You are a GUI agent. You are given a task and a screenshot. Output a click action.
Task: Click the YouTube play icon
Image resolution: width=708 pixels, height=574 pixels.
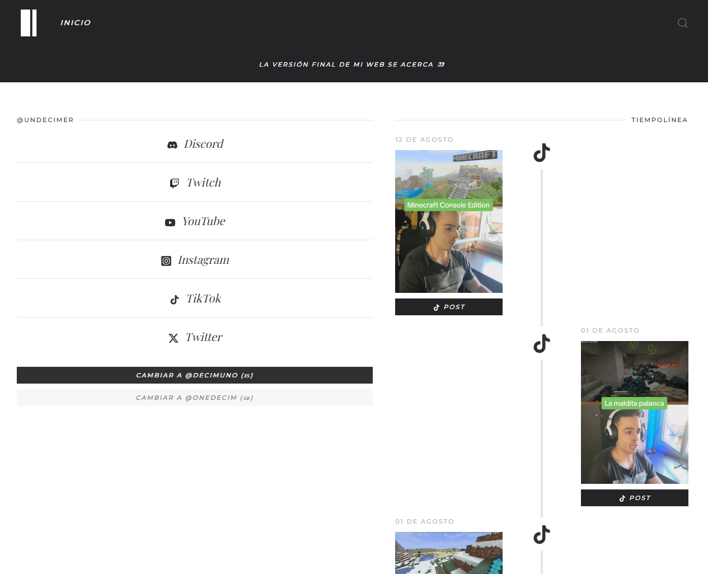170,222
